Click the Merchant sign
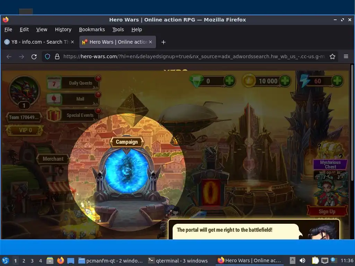 pos(53,159)
